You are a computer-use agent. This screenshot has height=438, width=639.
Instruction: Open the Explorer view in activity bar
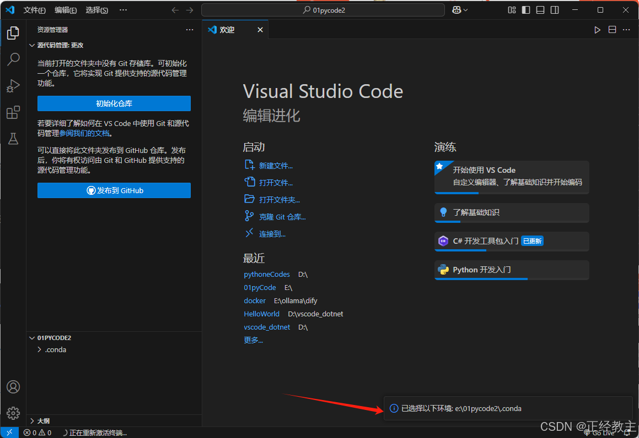coord(13,33)
